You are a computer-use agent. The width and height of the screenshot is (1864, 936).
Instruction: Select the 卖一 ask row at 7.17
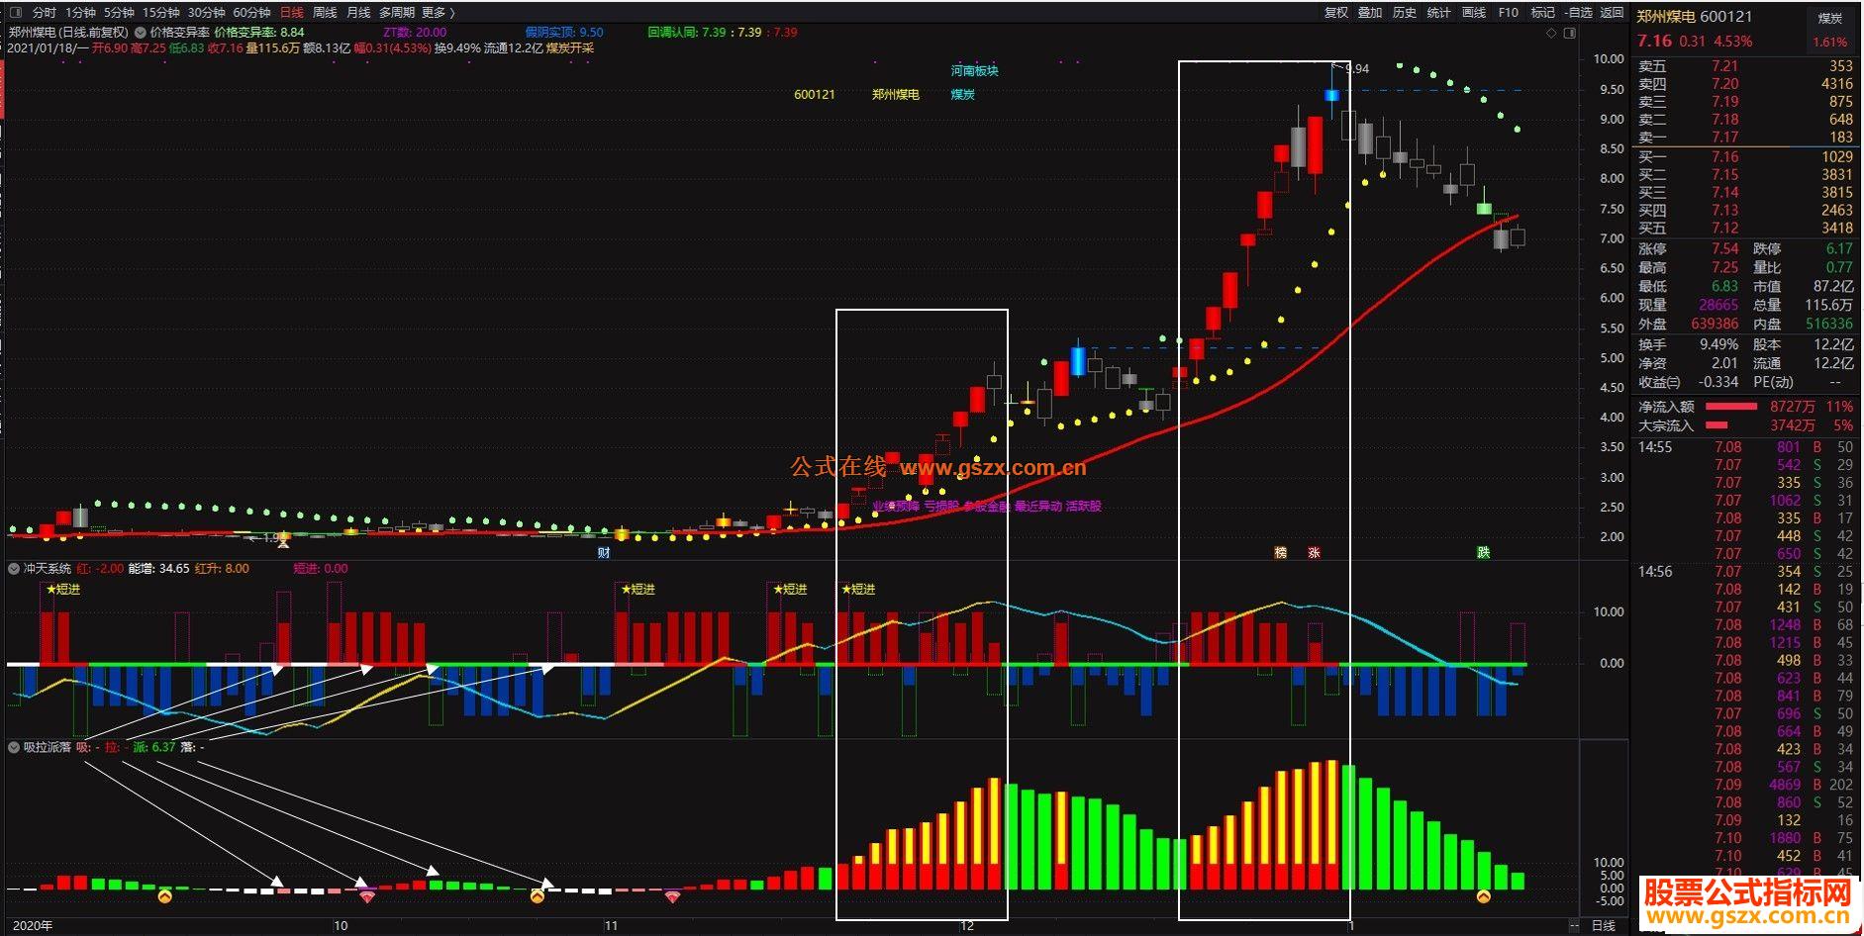(1745, 138)
